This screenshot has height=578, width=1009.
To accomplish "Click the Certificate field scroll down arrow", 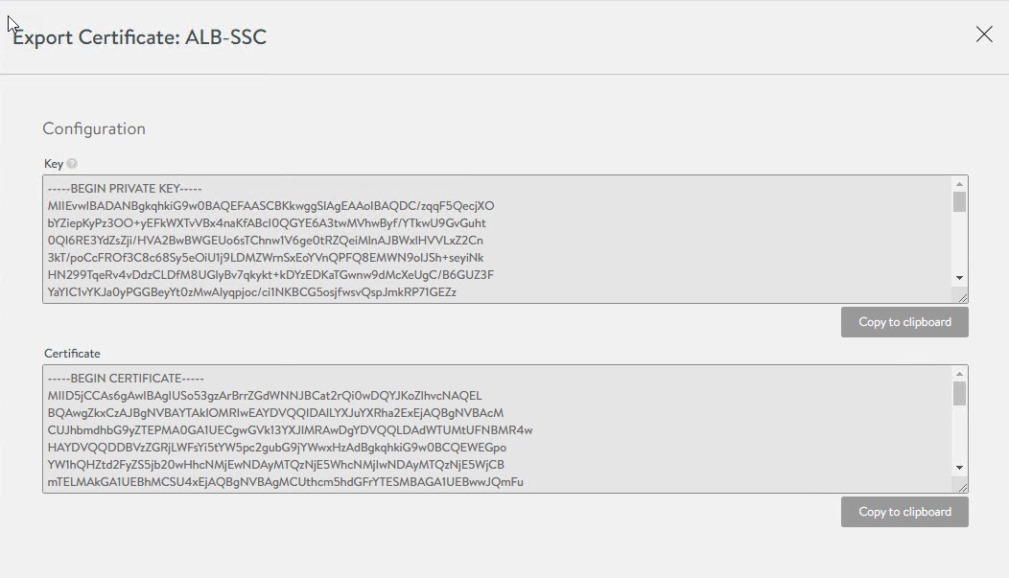I will 959,468.
